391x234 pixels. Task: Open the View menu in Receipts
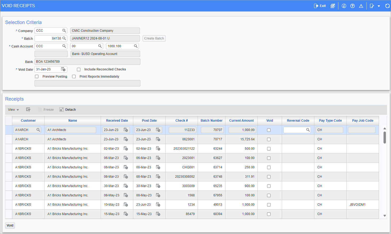(13, 110)
